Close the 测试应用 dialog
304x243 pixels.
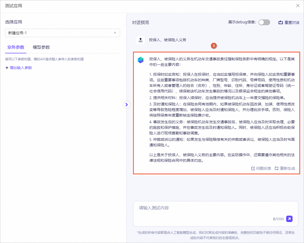(x=298, y=6)
